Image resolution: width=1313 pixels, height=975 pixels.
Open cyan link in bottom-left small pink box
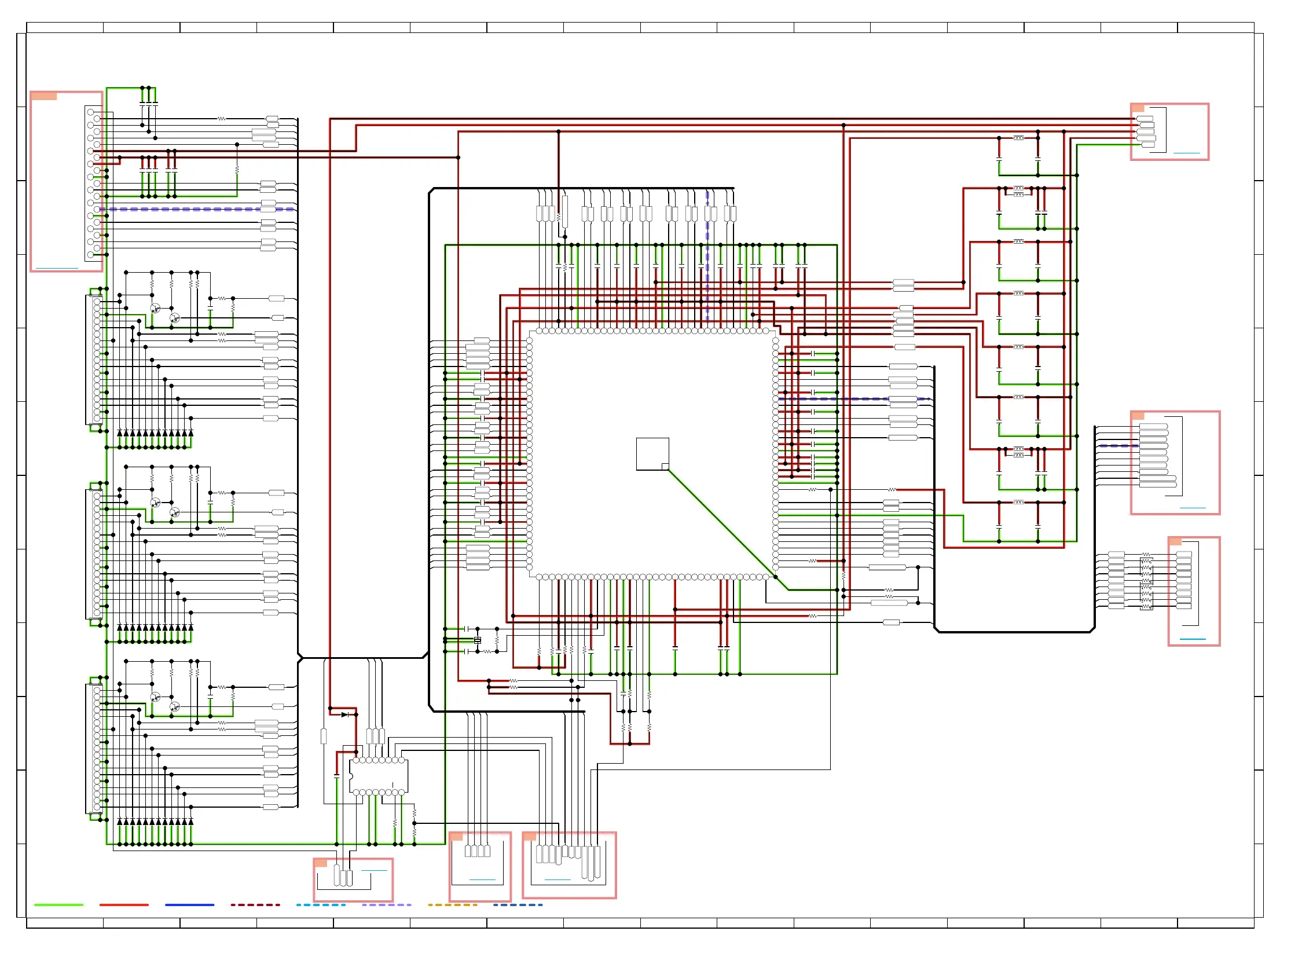[x=373, y=870]
